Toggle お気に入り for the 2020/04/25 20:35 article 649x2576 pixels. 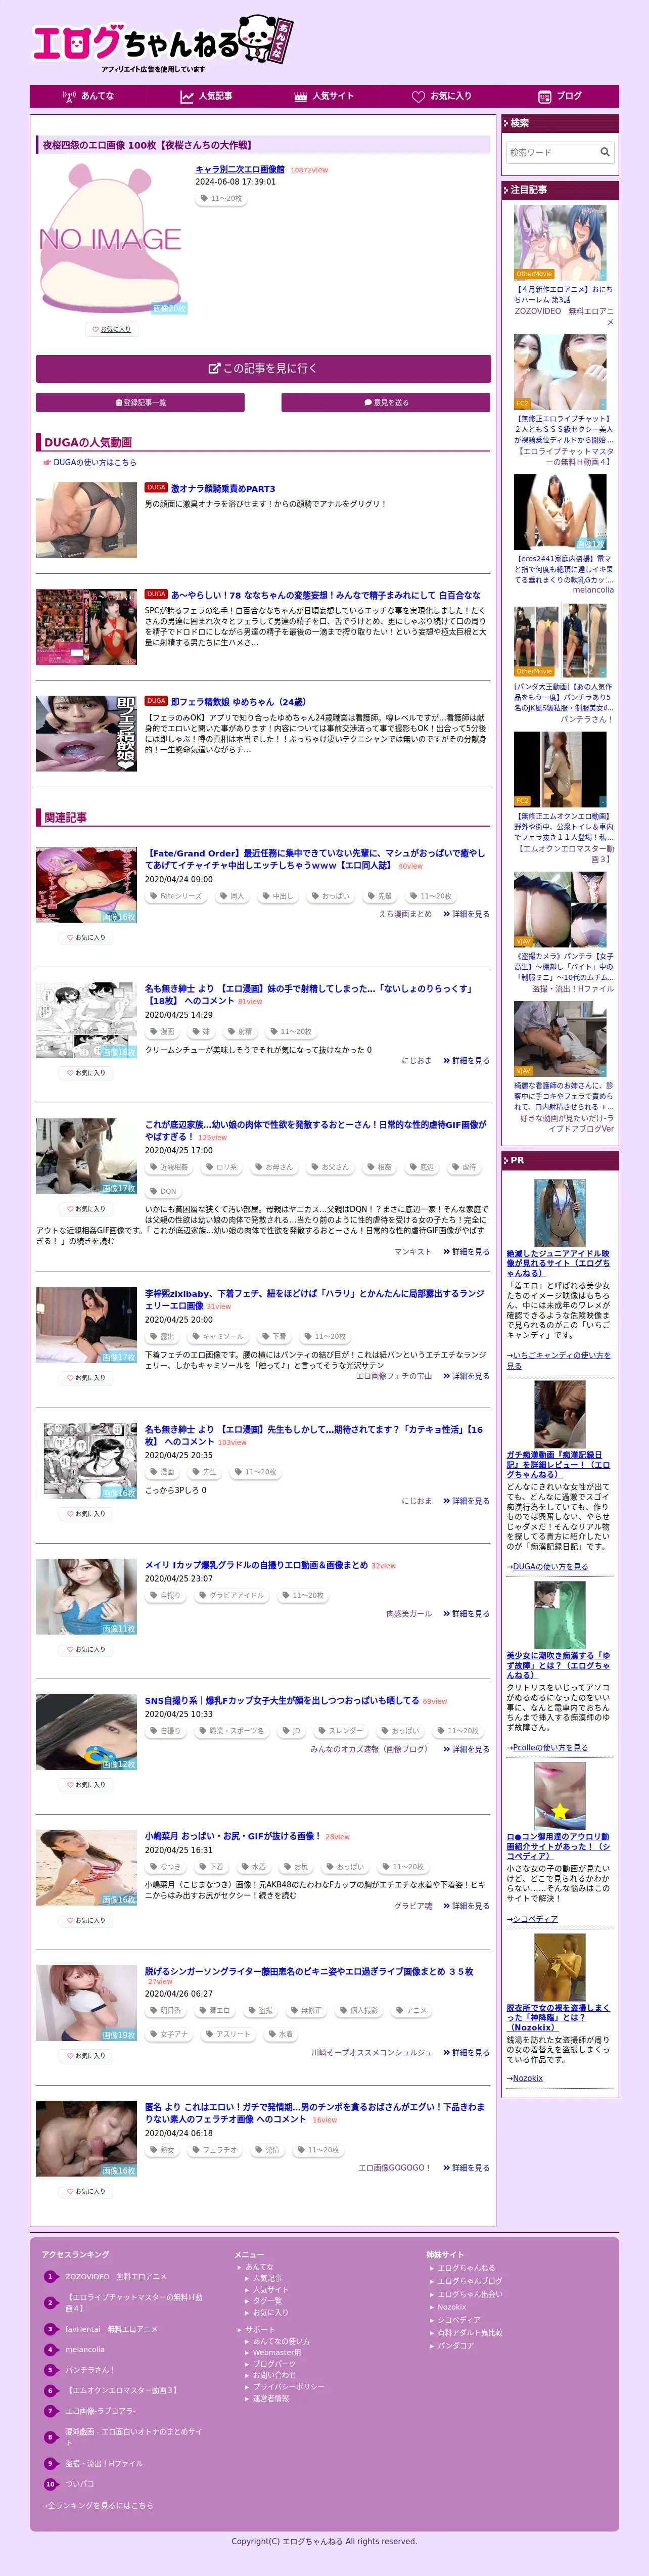86,1514
